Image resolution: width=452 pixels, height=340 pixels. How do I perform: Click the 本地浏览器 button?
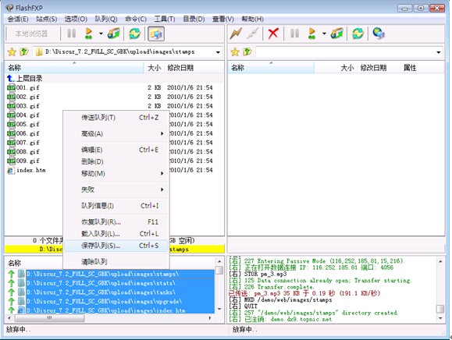(32, 34)
